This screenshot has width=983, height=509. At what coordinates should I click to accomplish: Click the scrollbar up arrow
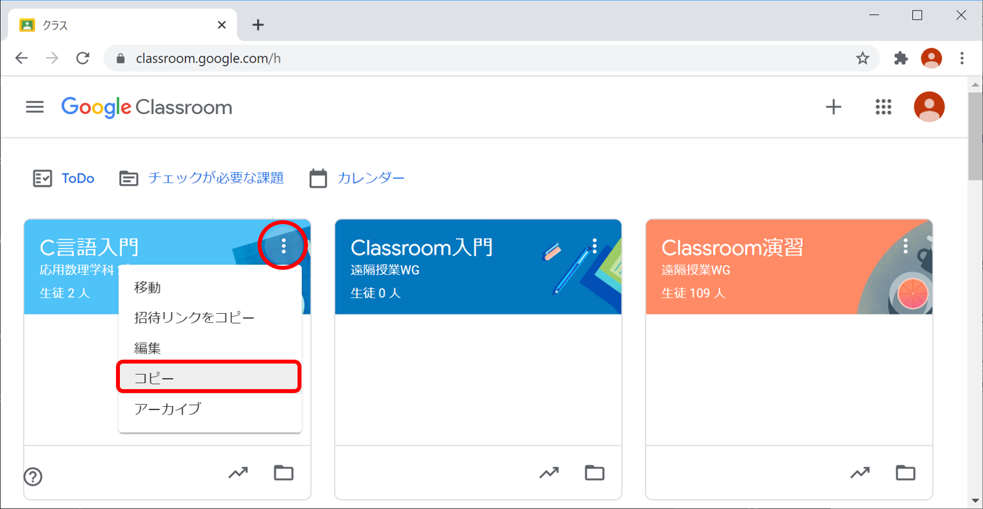975,84
